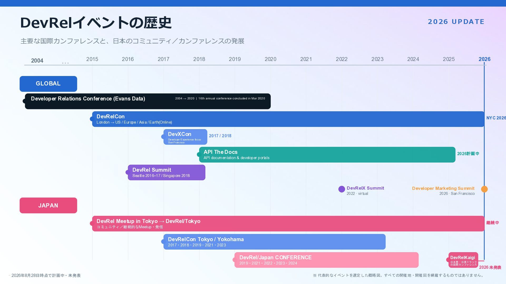This screenshot has height=284, width=506.
Task: Click the 2020 year on the axis
Action: (270, 59)
